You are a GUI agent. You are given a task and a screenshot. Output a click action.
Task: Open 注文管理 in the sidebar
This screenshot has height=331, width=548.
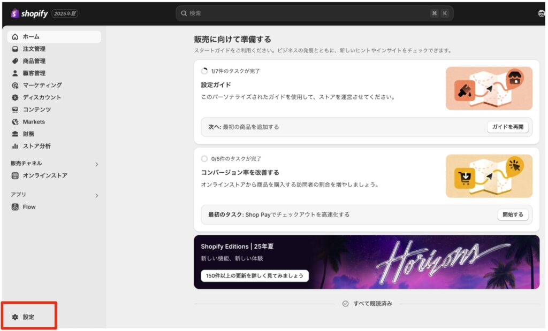tap(54, 49)
